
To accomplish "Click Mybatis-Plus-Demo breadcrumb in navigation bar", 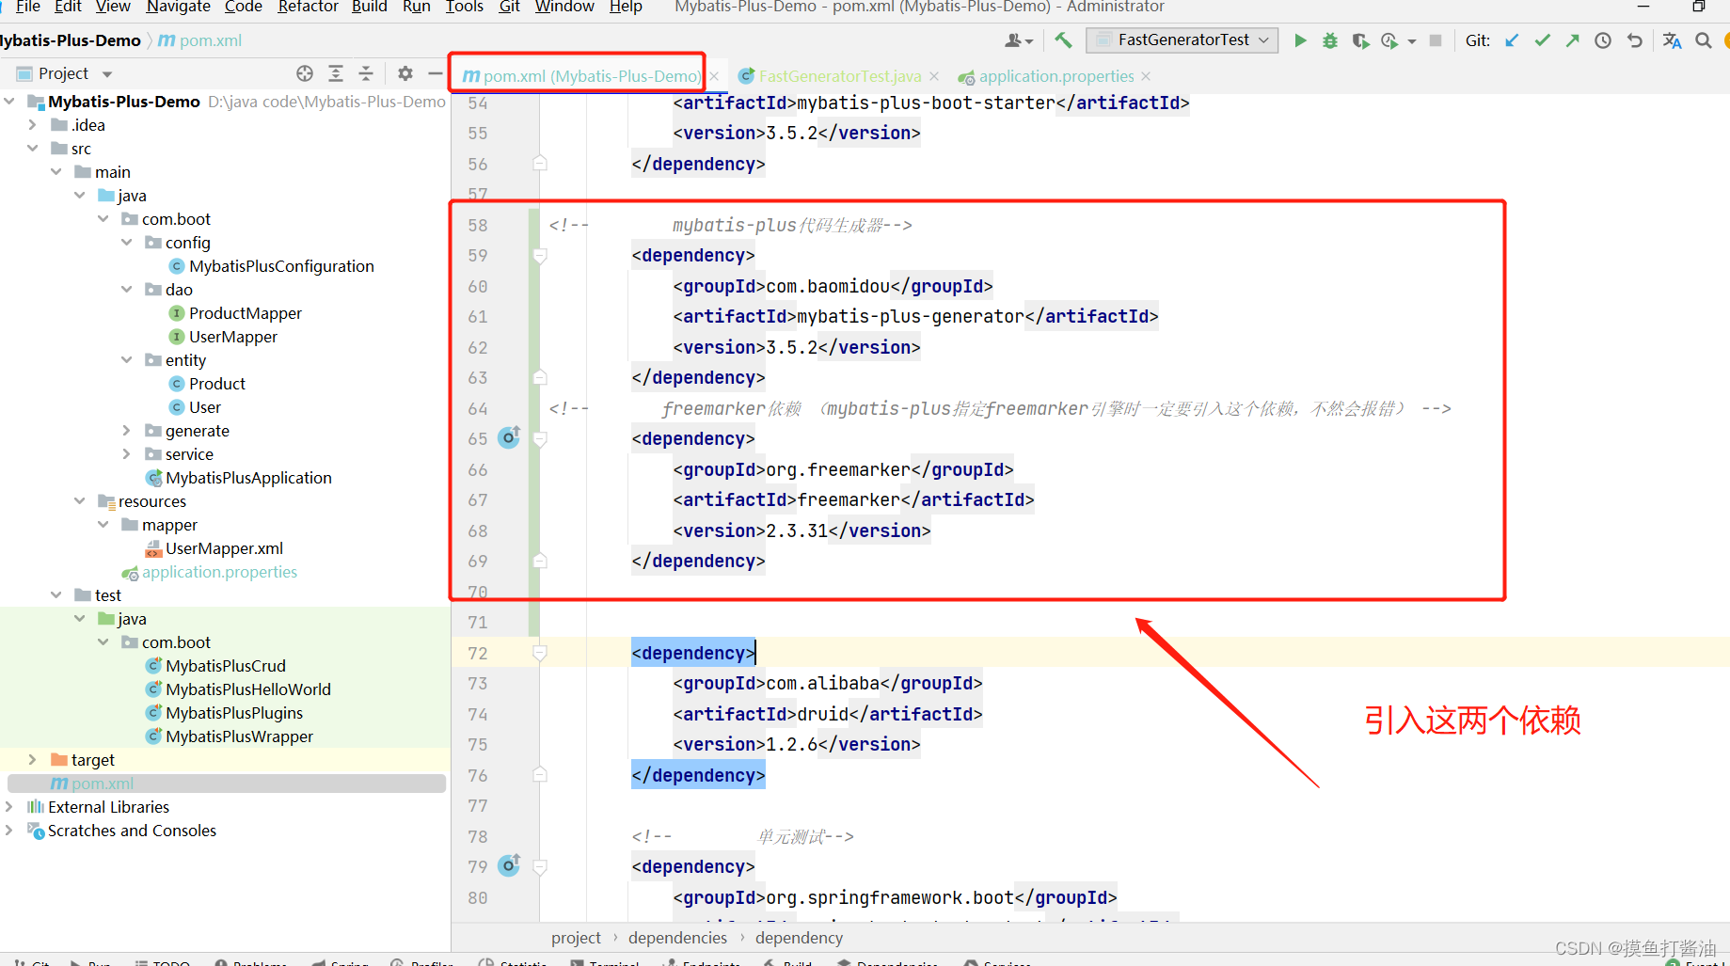I will click(x=70, y=40).
